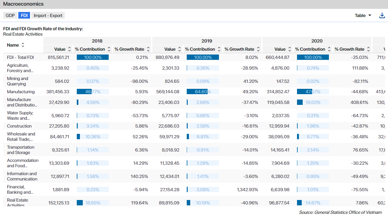Sort by 2019 % Growth Rate arrows
The image size is (388, 217).
pos(258,49)
